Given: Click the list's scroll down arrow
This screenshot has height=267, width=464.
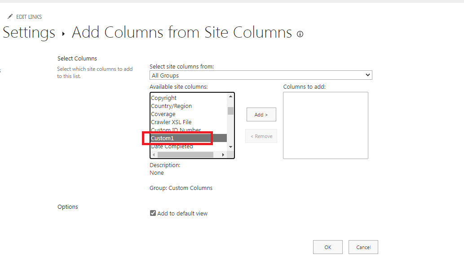Looking at the screenshot, I should tap(230, 146).
